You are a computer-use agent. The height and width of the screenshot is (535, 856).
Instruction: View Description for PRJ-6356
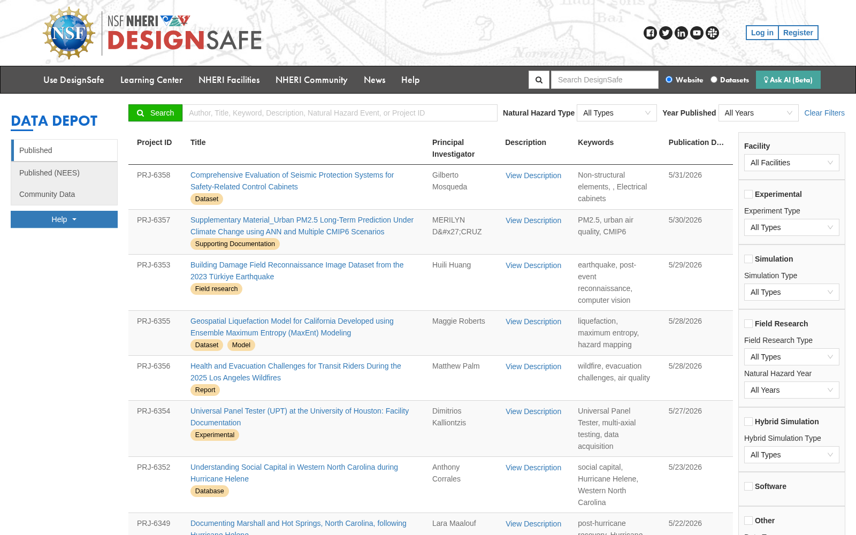point(533,366)
